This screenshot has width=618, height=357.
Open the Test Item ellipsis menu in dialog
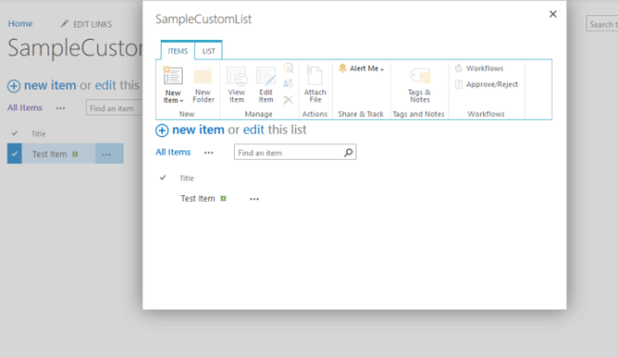254,199
